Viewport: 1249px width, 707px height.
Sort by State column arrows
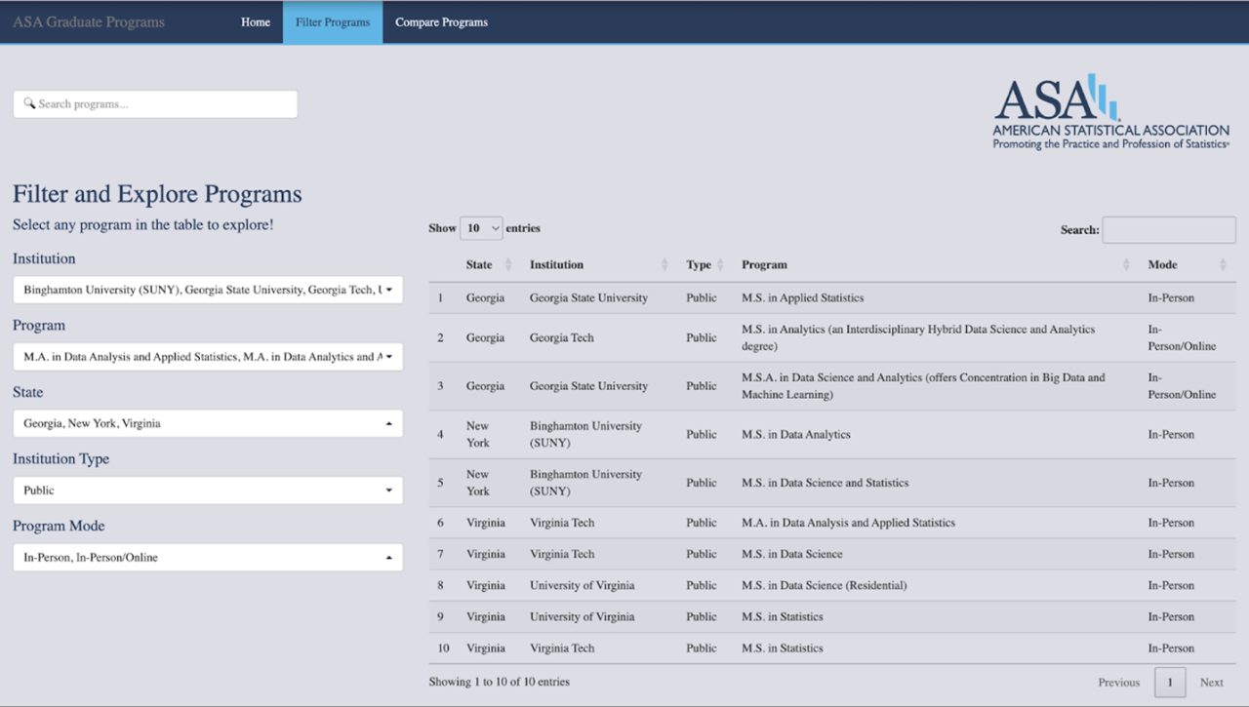coord(508,264)
